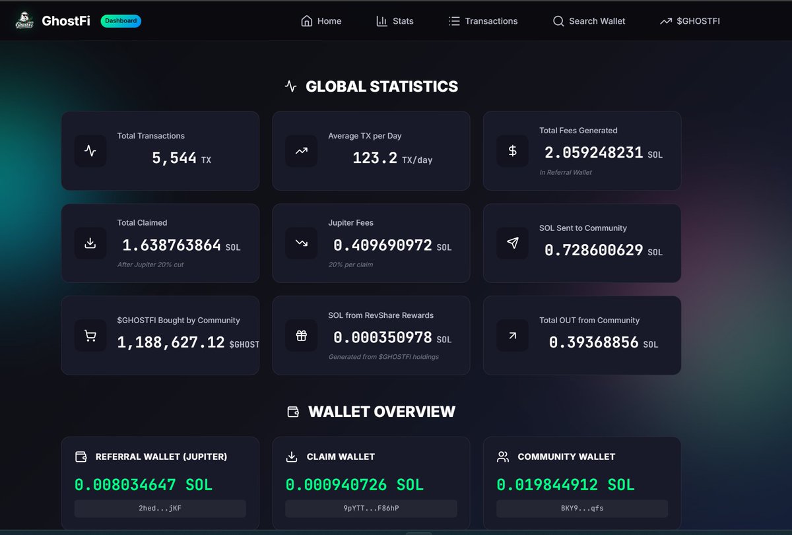792x535 pixels.
Task: Open the Search Wallet nav item
Action: (589, 21)
